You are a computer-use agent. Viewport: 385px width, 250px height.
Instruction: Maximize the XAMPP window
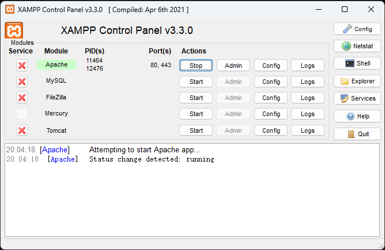(x=345, y=9)
